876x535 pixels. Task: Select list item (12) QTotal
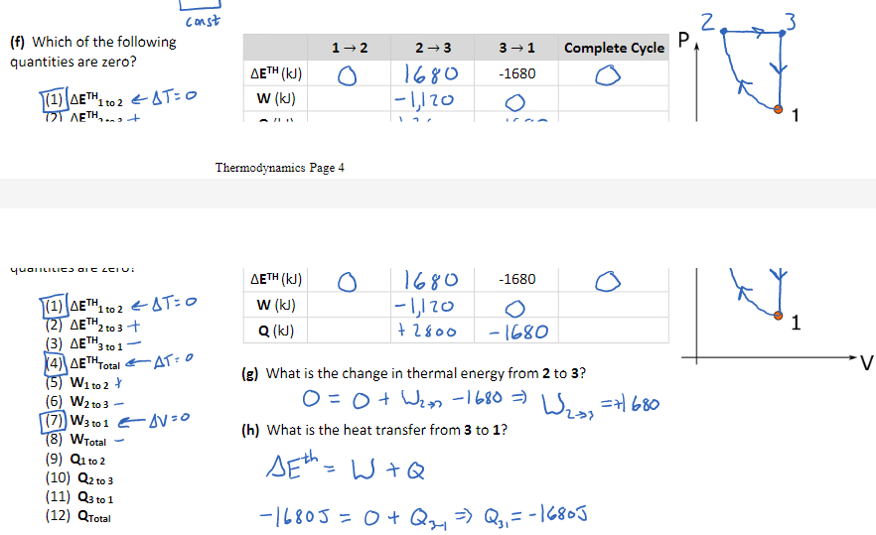click(78, 516)
